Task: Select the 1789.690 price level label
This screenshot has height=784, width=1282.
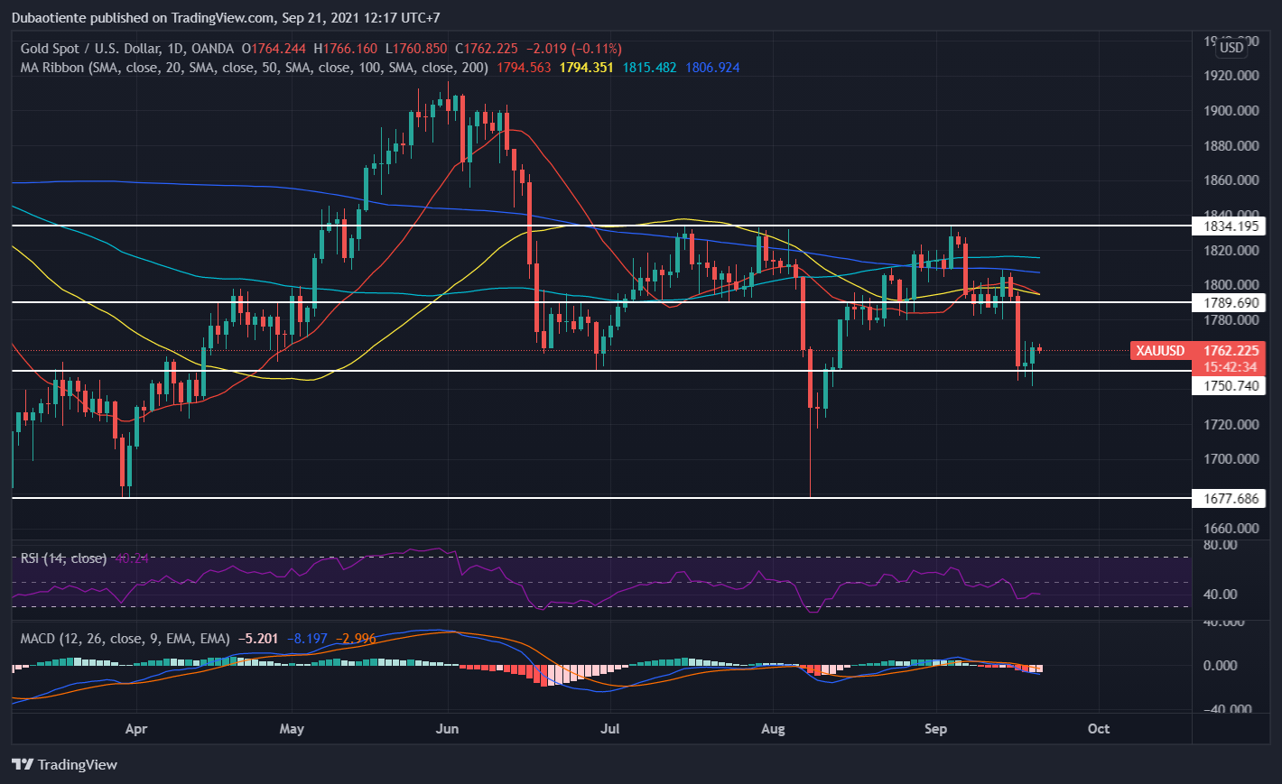Action: (1228, 303)
